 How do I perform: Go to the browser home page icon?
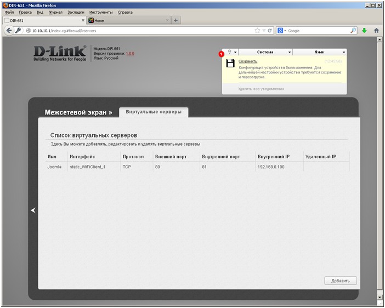coord(376,31)
